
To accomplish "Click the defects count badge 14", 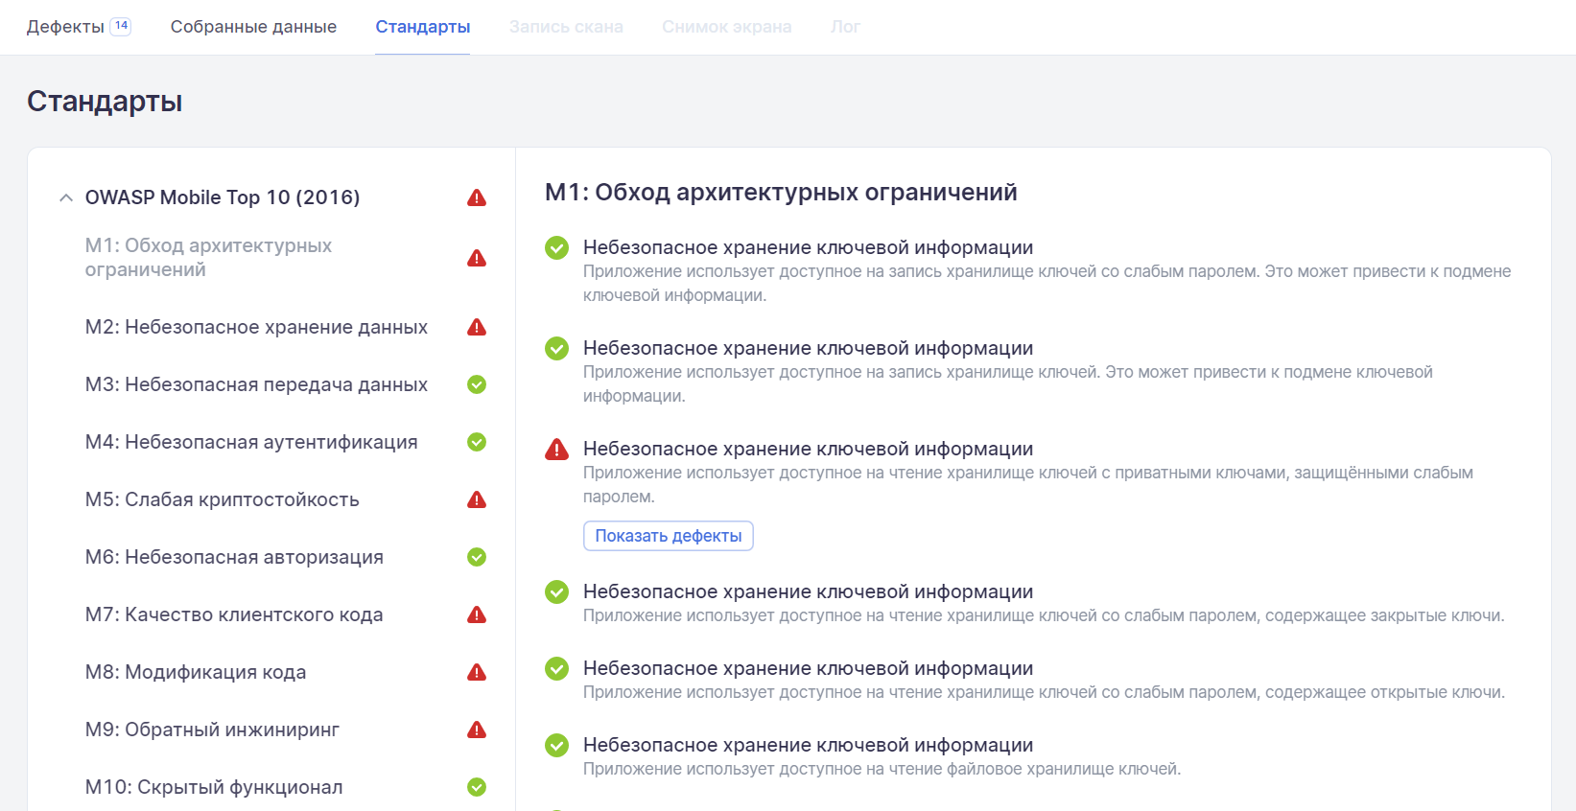I will (121, 26).
